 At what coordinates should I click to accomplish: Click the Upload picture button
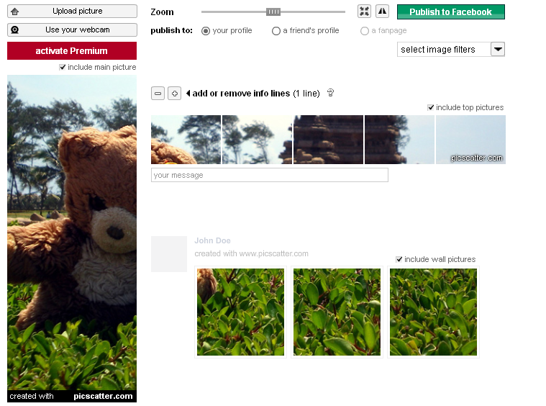point(72,11)
